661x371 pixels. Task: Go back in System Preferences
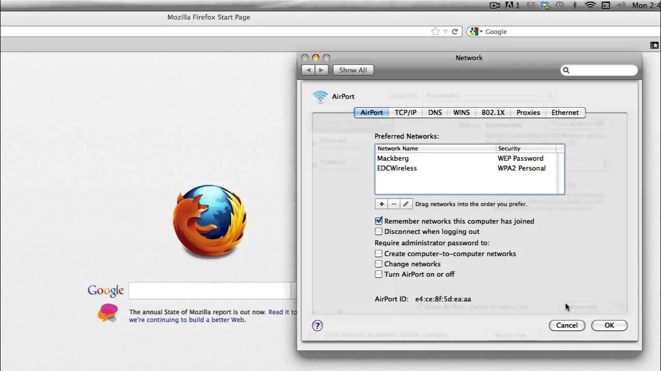[x=308, y=70]
